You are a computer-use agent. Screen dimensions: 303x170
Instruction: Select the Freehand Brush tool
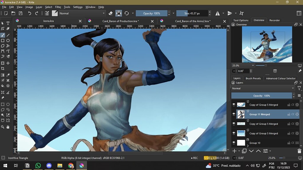click(3, 35)
